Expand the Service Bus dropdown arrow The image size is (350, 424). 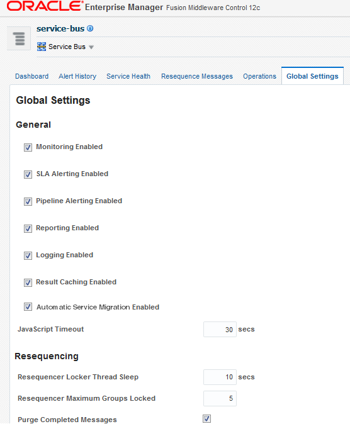click(x=91, y=47)
